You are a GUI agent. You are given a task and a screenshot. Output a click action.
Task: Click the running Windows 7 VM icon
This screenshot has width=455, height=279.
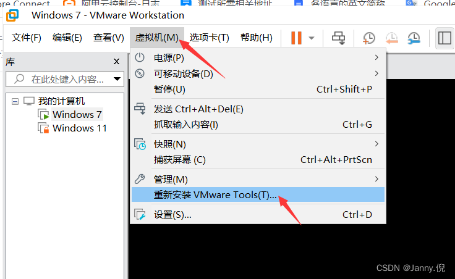pyautogui.click(x=43, y=114)
